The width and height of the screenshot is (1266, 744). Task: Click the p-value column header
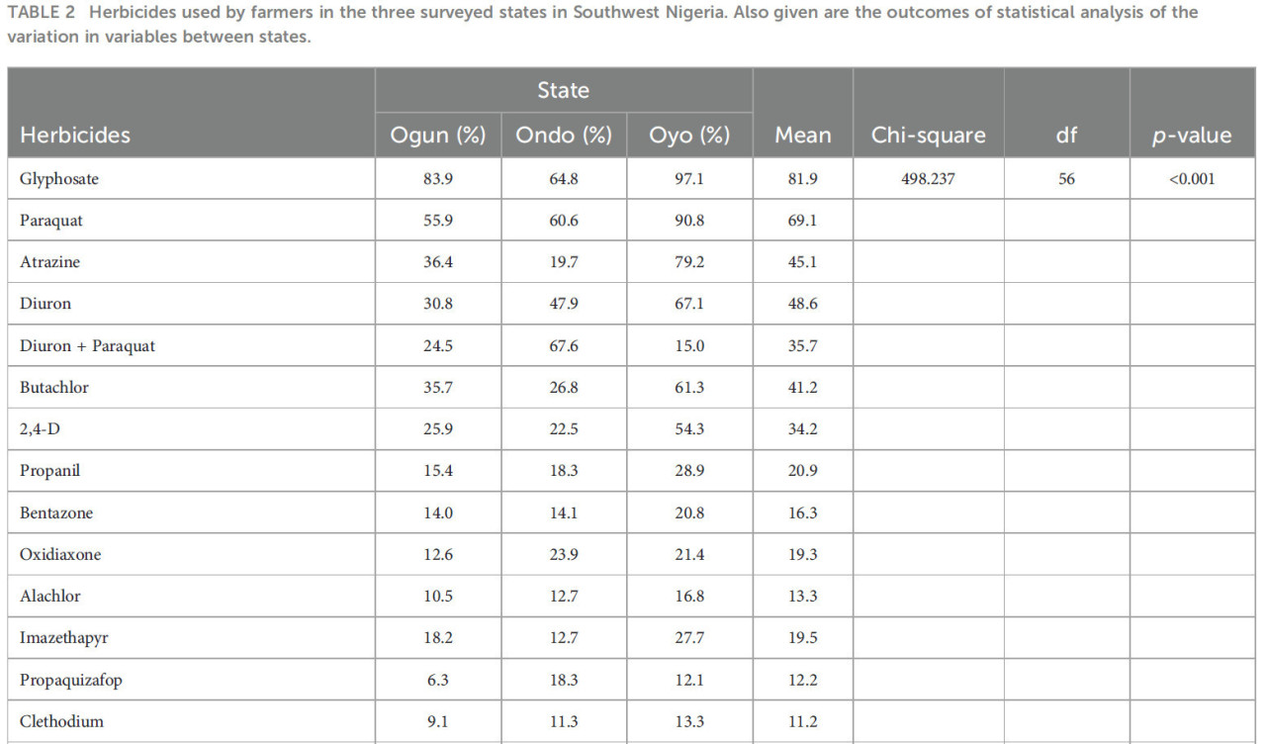click(1192, 136)
